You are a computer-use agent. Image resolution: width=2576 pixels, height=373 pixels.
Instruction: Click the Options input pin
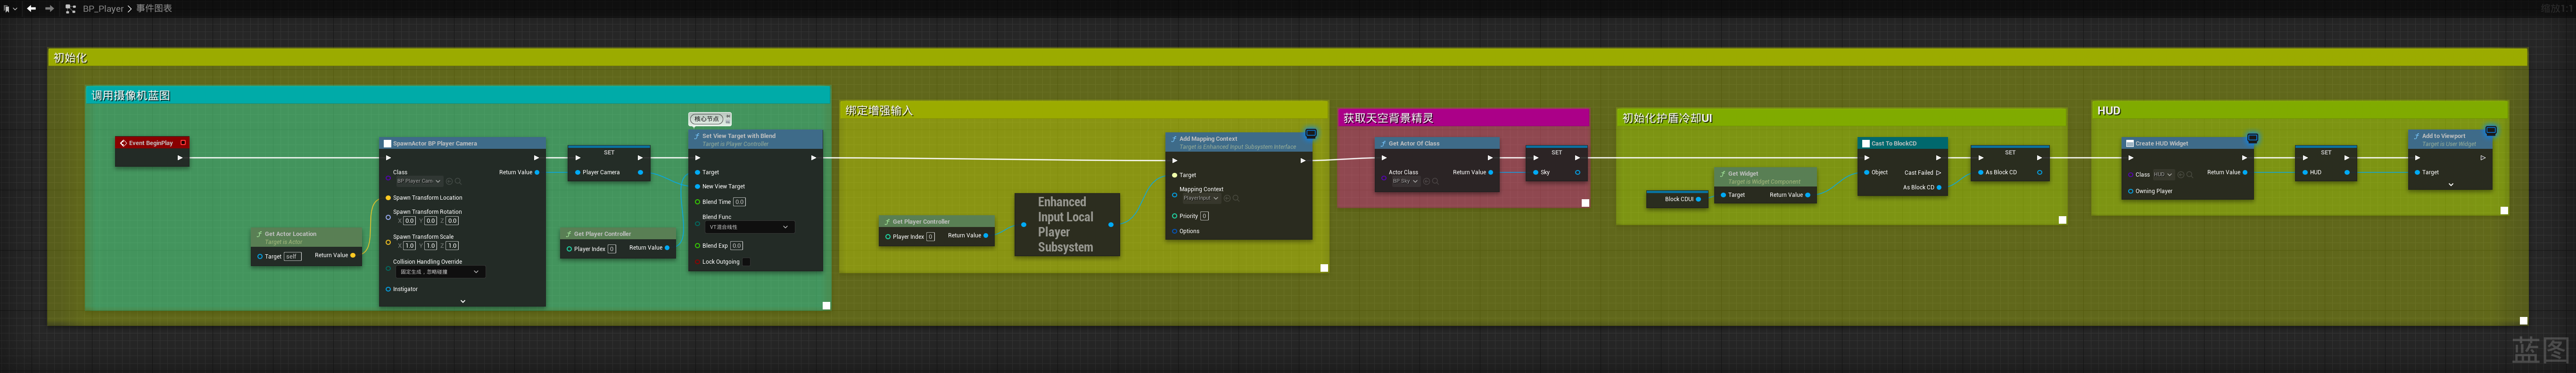[x=1174, y=231]
